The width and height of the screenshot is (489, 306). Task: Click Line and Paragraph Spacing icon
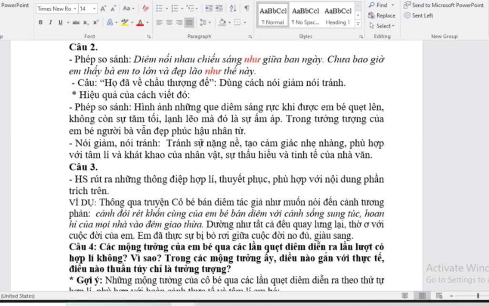(203, 22)
